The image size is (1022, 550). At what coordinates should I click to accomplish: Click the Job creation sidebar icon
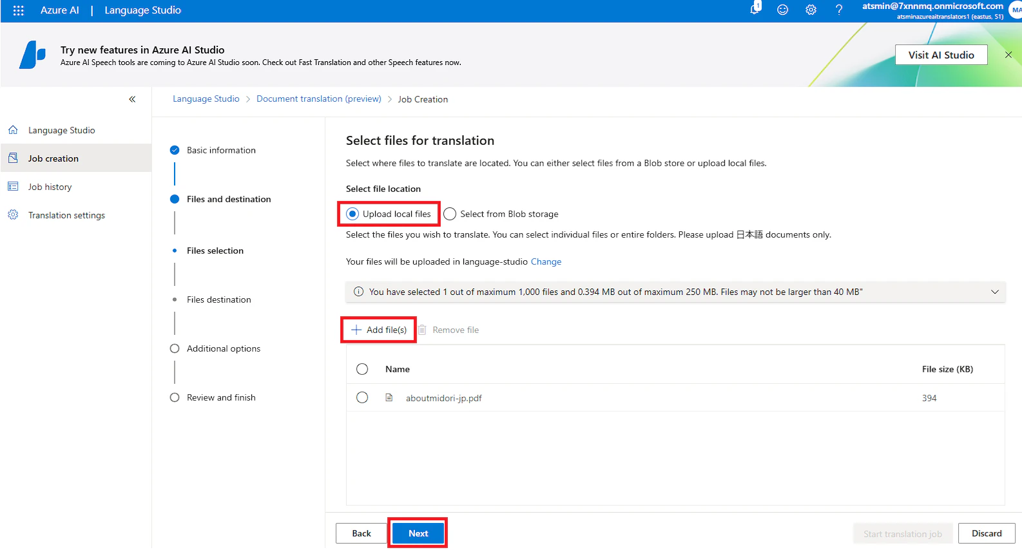coord(13,158)
